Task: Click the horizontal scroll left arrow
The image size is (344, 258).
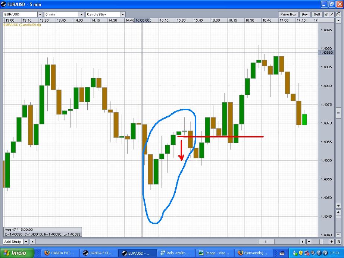Action: [x=33, y=242]
